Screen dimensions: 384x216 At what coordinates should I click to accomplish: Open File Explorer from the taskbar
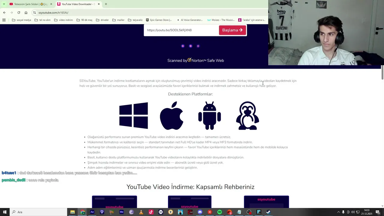coord(72,212)
